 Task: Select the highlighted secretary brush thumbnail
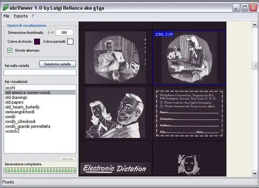coord(189,58)
